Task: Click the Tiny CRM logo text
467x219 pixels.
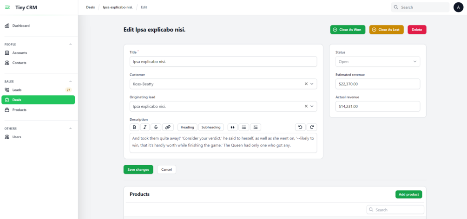Action: click(26, 7)
